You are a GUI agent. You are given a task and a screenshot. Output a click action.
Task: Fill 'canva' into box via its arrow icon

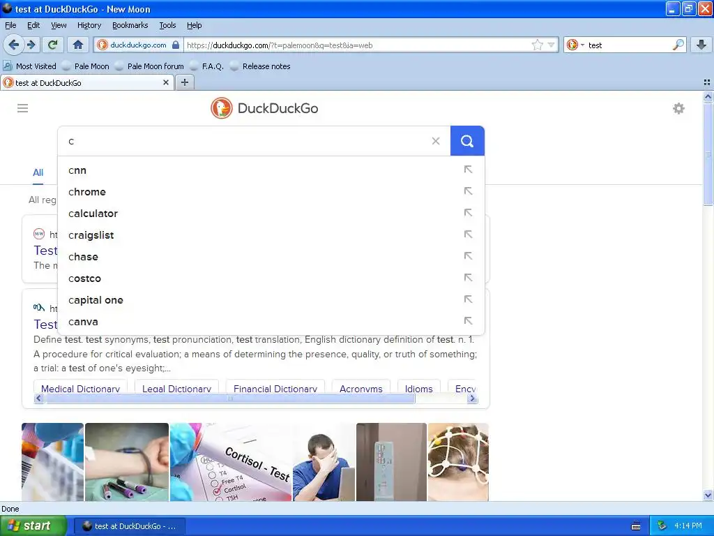coord(468,321)
